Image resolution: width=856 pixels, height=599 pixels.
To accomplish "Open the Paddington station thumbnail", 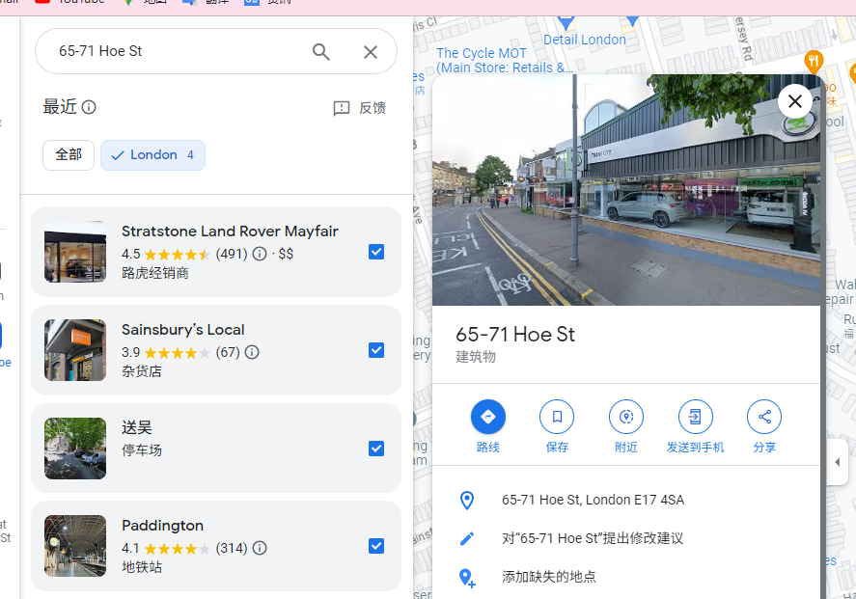I will [x=75, y=546].
